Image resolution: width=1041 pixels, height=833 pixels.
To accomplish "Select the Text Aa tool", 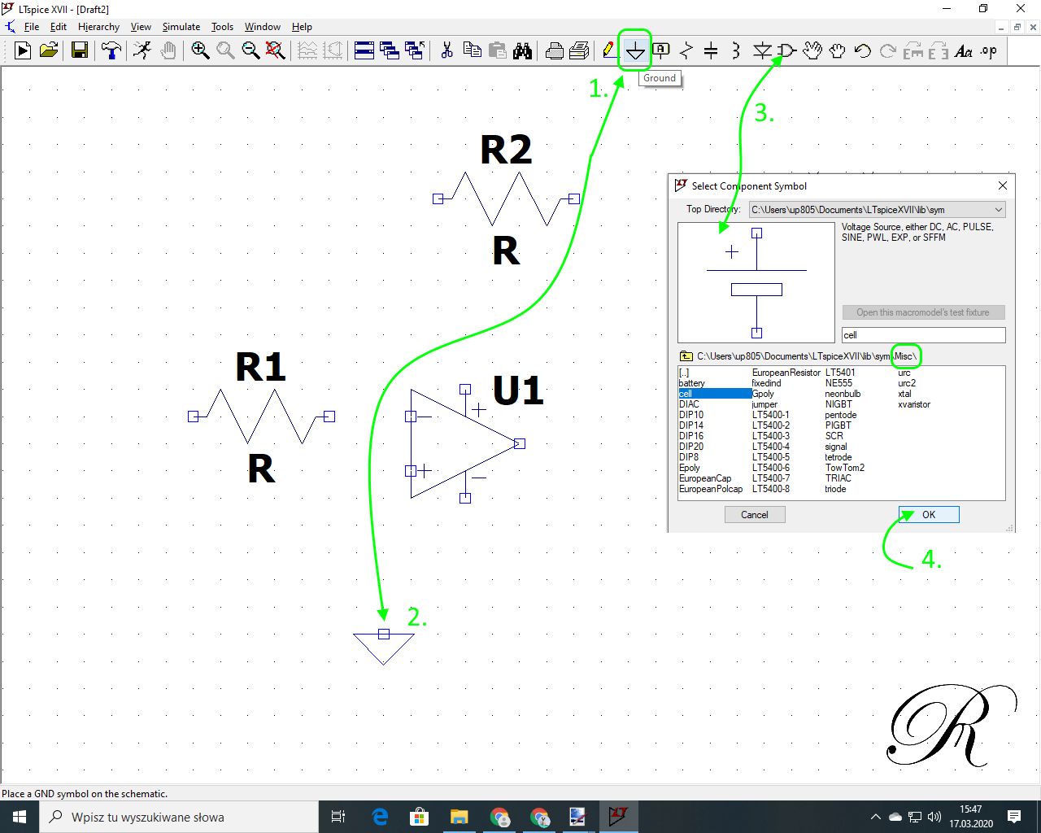I will (x=964, y=50).
